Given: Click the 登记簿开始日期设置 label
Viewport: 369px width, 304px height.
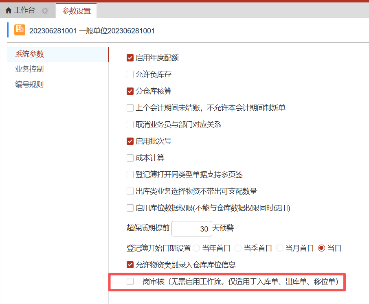Looking at the screenshot, I should tap(158, 248).
